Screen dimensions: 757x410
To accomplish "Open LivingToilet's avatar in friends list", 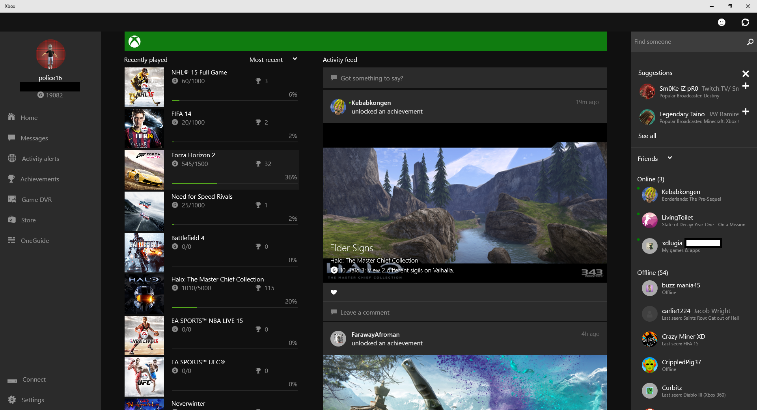I will (x=649, y=220).
